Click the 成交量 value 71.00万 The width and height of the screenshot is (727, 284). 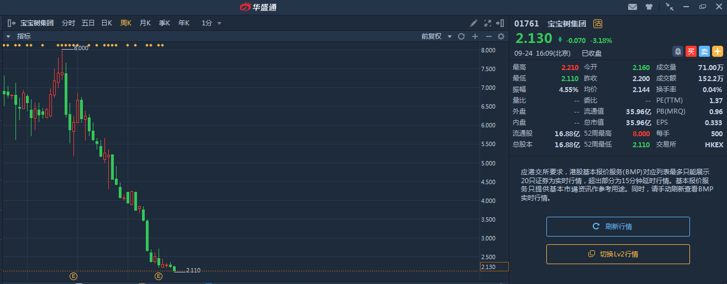[x=710, y=67]
